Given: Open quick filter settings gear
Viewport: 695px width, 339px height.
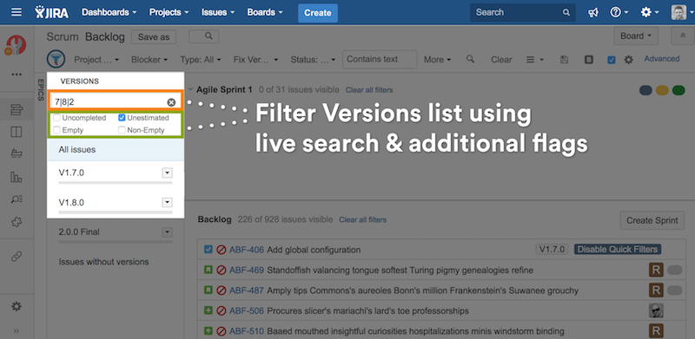Looking at the screenshot, I should click(628, 59).
